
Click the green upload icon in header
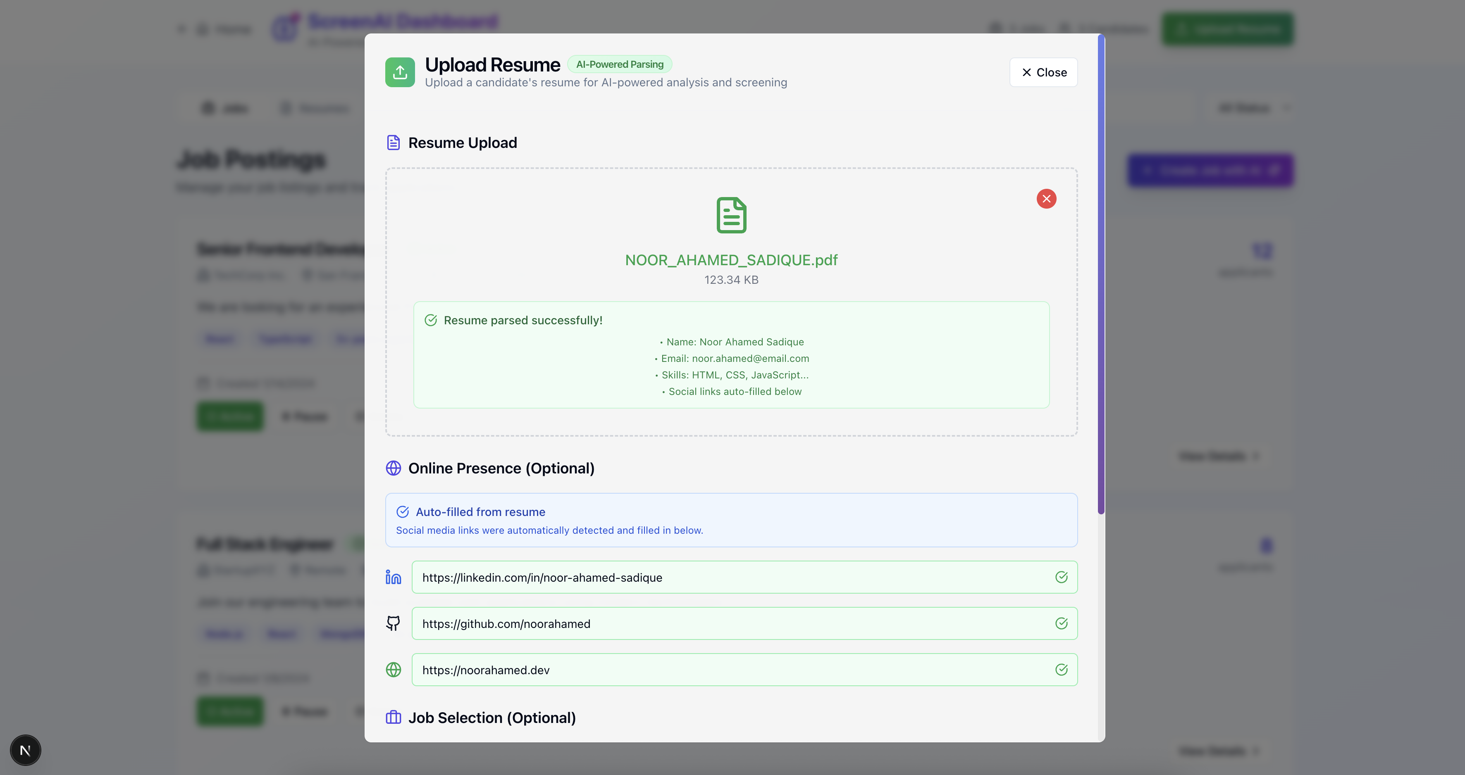(400, 72)
